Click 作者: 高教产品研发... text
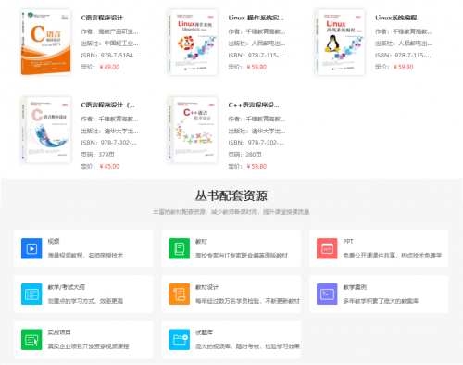This screenshot has height=365, width=463. 109,31
